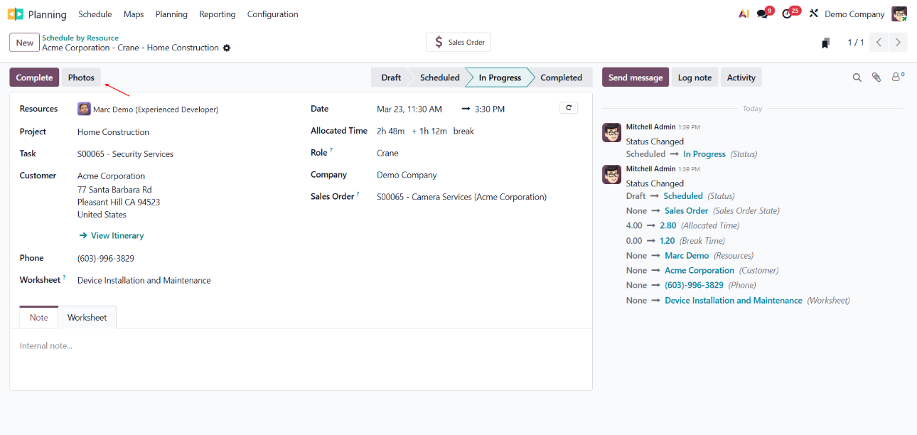Viewport: 917px width, 435px height.
Task: Click the Planning app logo icon
Action: pyautogui.click(x=15, y=14)
